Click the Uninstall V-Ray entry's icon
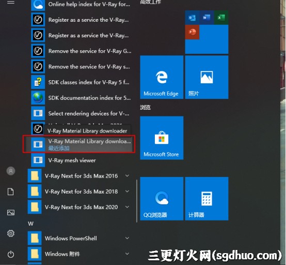The width and height of the screenshot is (286, 265). point(38,129)
